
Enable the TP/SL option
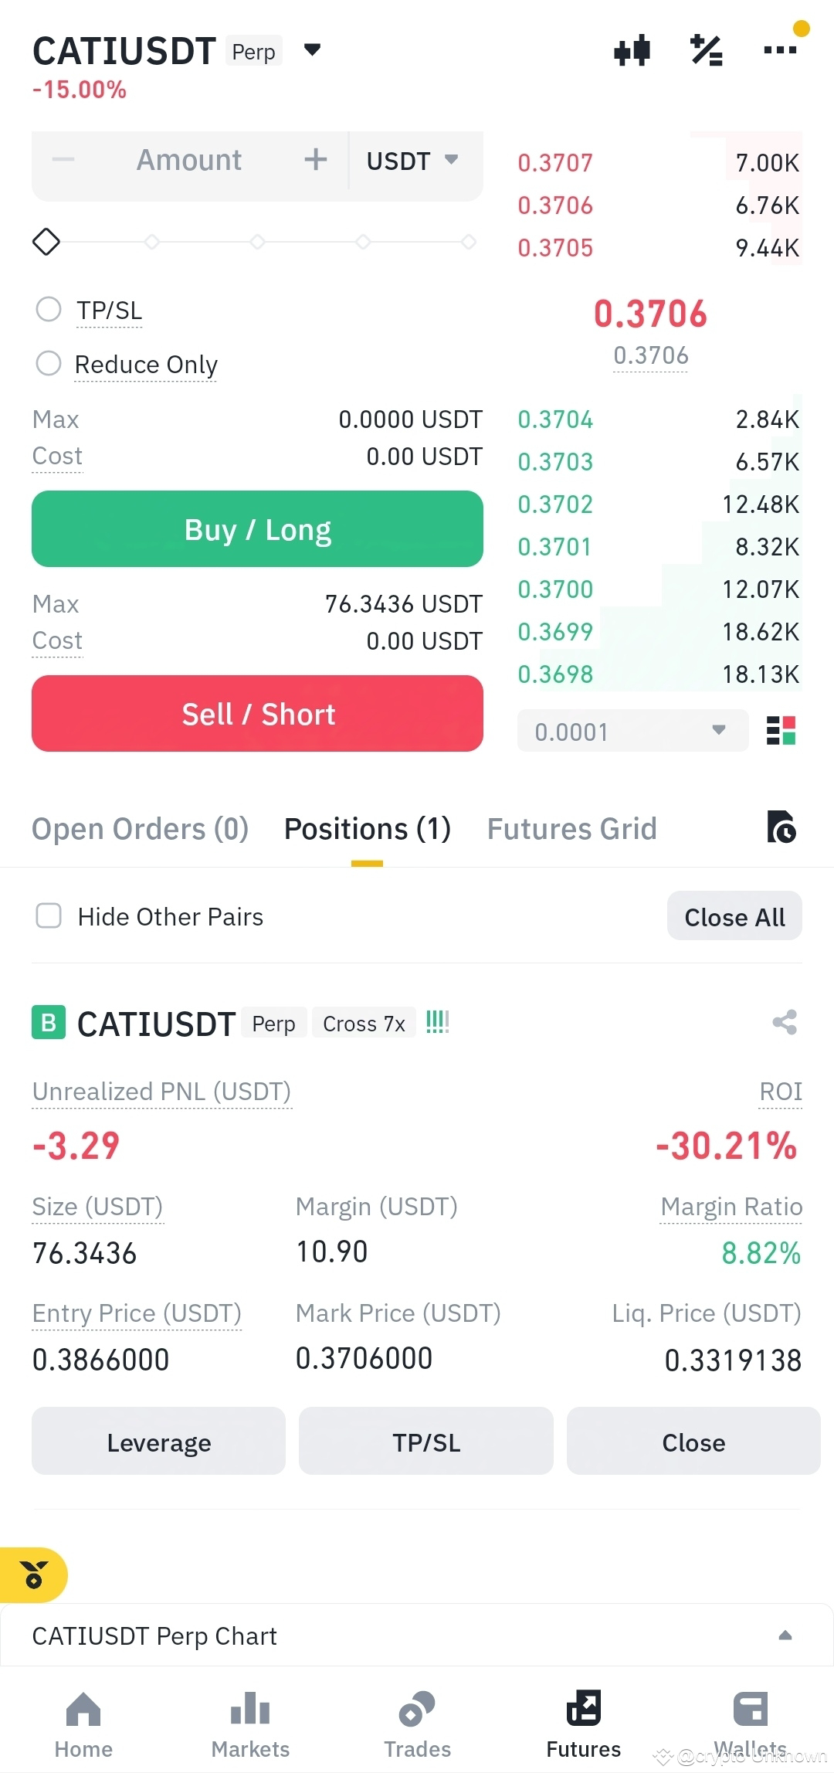(x=49, y=309)
